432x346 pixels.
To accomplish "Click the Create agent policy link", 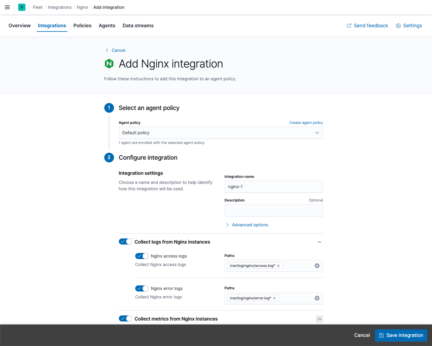I will (306, 122).
